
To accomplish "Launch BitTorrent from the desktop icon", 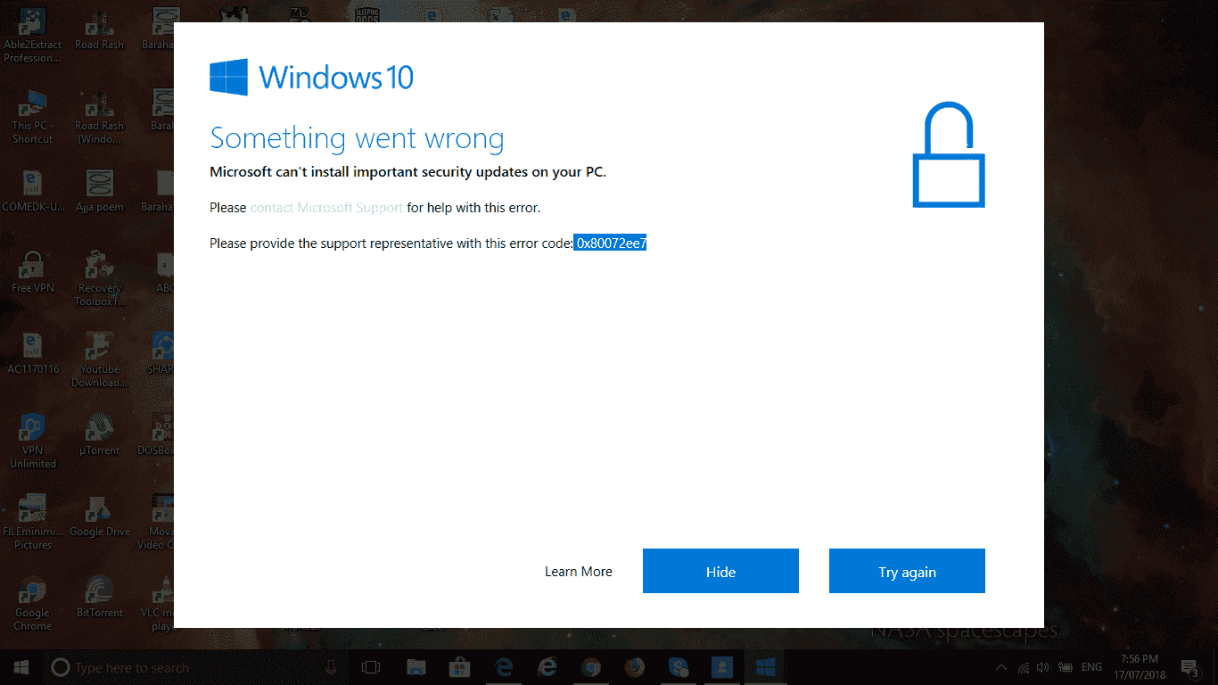I will click(x=99, y=597).
